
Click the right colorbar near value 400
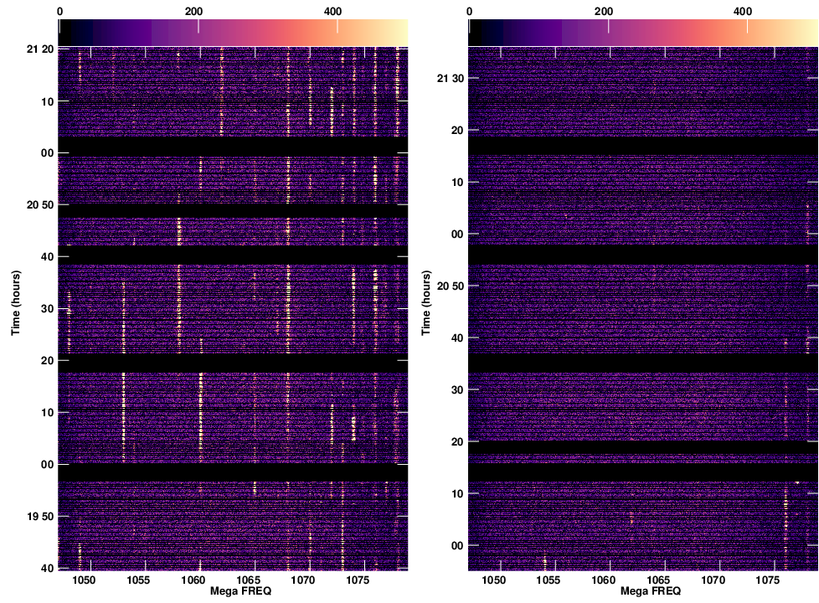pyautogui.click(x=746, y=32)
